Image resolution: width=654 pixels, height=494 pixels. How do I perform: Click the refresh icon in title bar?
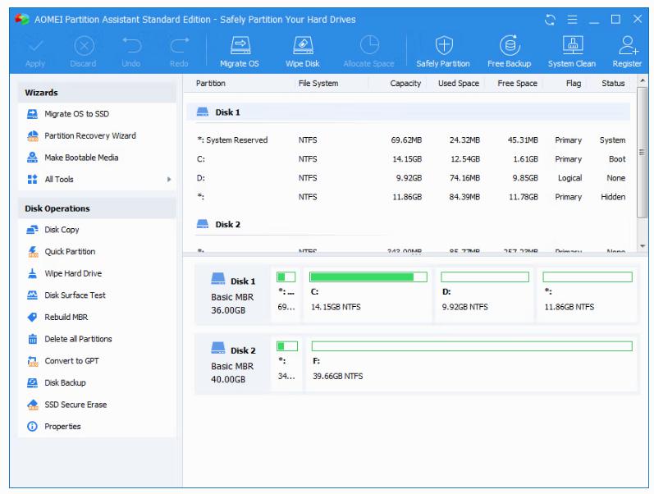click(550, 19)
